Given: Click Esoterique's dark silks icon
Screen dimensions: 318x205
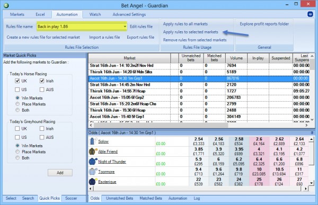Looking at the screenshot, I should pyautogui.click(x=92, y=182).
